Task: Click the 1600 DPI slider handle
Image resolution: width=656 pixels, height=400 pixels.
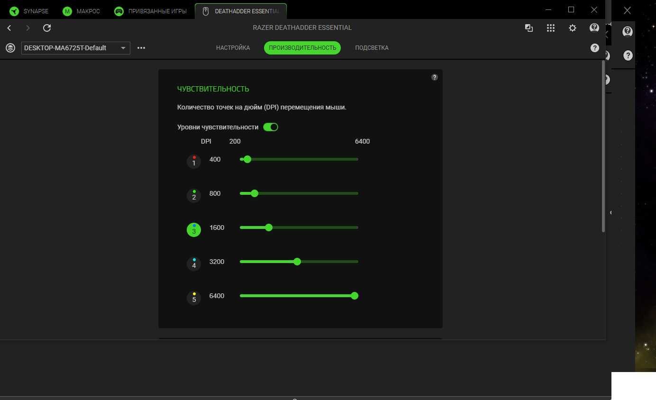Action: tap(269, 227)
